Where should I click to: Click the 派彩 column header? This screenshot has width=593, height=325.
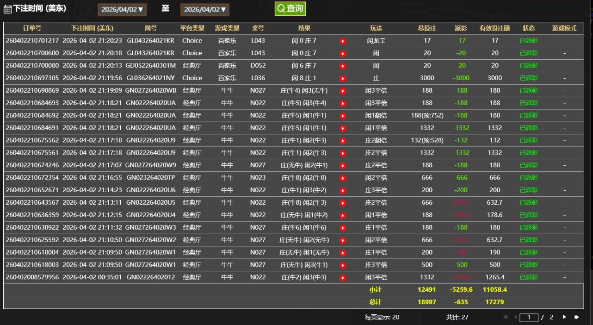pos(461,28)
